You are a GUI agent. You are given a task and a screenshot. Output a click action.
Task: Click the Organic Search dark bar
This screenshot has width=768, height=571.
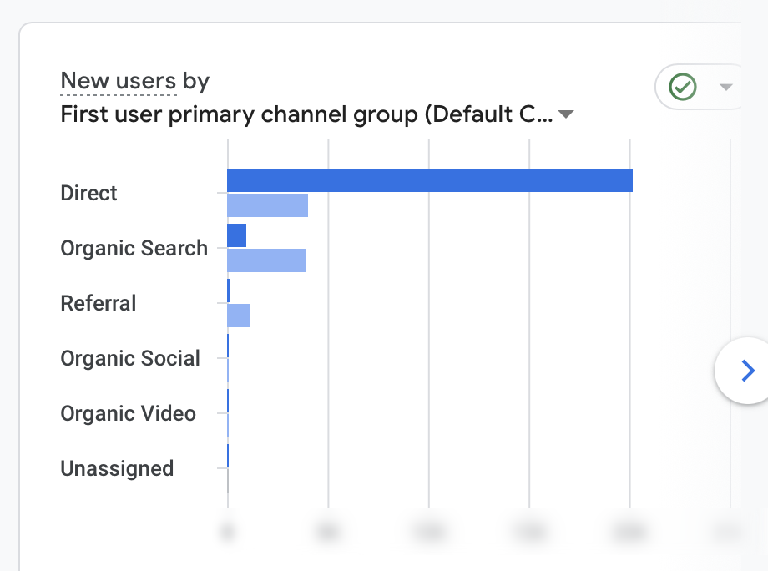(236, 235)
